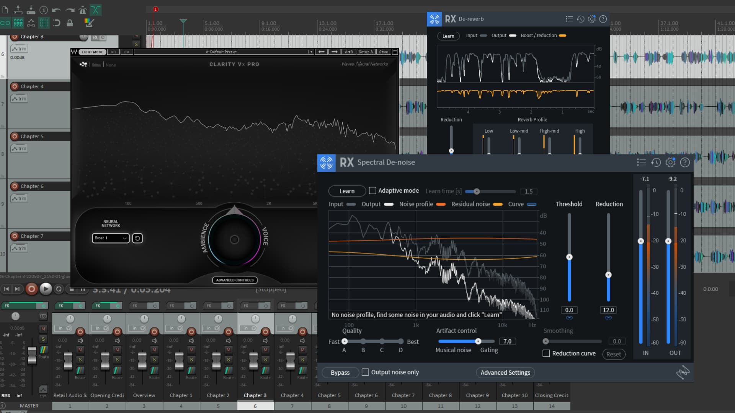
Task: Open RX De-reverb settings gear
Action: tap(592, 19)
